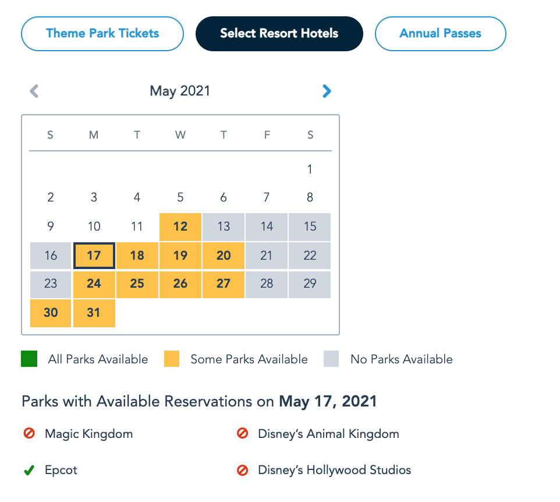Image resolution: width=560 pixels, height=502 pixels.
Task: Click unavailable icon beside Magic Kingdom
Action: pos(29,434)
